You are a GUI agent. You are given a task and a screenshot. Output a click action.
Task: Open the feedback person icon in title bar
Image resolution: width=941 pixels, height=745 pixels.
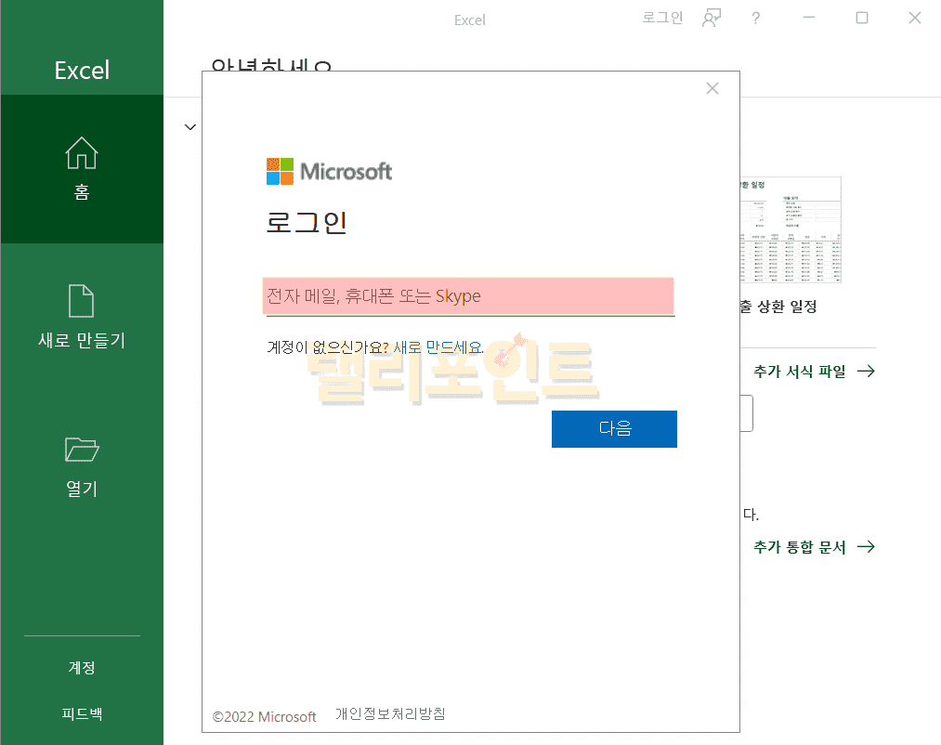[x=712, y=18]
